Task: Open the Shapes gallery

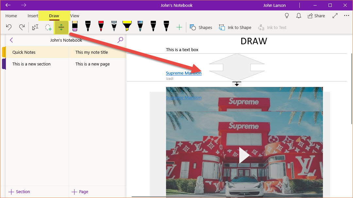Action: point(201,27)
